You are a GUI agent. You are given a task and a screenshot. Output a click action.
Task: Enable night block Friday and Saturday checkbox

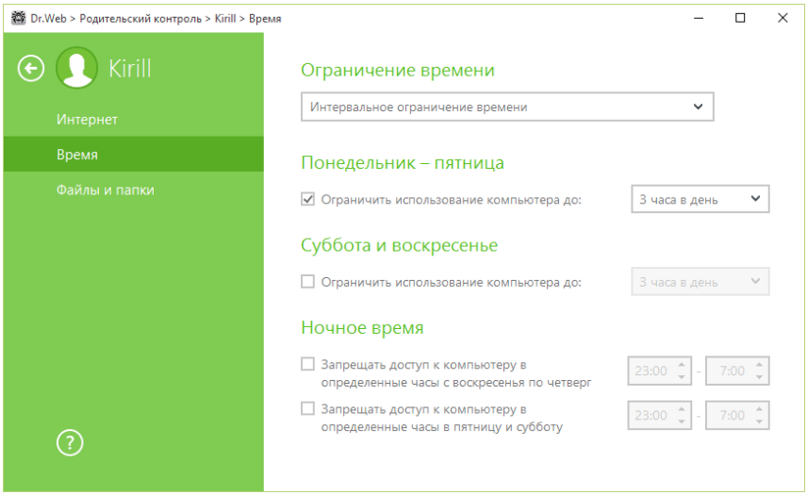click(x=307, y=408)
